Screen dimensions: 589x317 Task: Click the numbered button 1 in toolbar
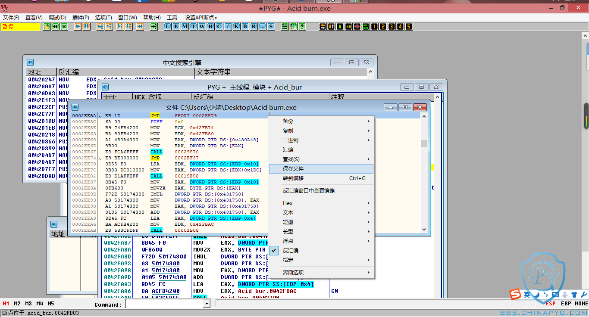[374, 27]
